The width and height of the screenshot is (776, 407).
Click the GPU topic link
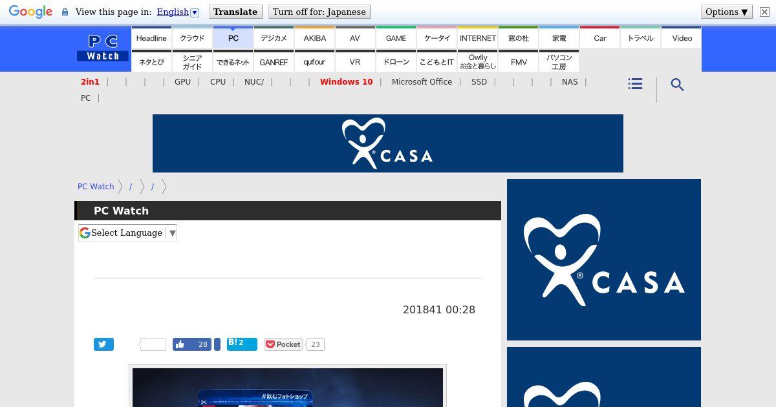click(x=182, y=82)
